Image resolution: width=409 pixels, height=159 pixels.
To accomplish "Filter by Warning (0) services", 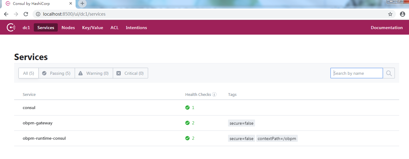I will click(94, 73).
